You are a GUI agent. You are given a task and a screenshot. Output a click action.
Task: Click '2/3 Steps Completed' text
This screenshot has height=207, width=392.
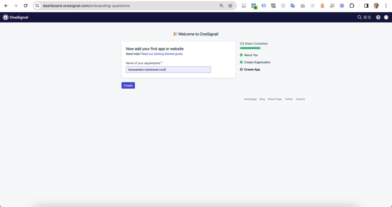point(254,43)
